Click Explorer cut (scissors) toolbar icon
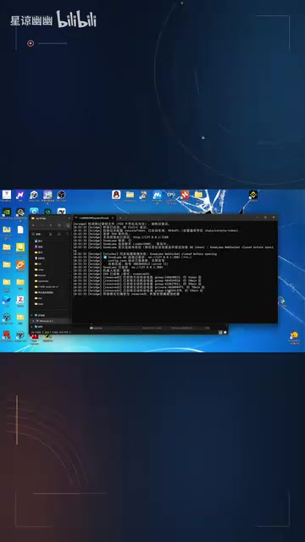 click(51, 234)
